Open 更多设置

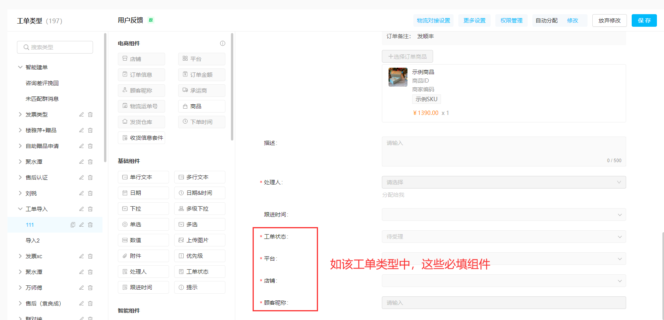pos(474,20)
